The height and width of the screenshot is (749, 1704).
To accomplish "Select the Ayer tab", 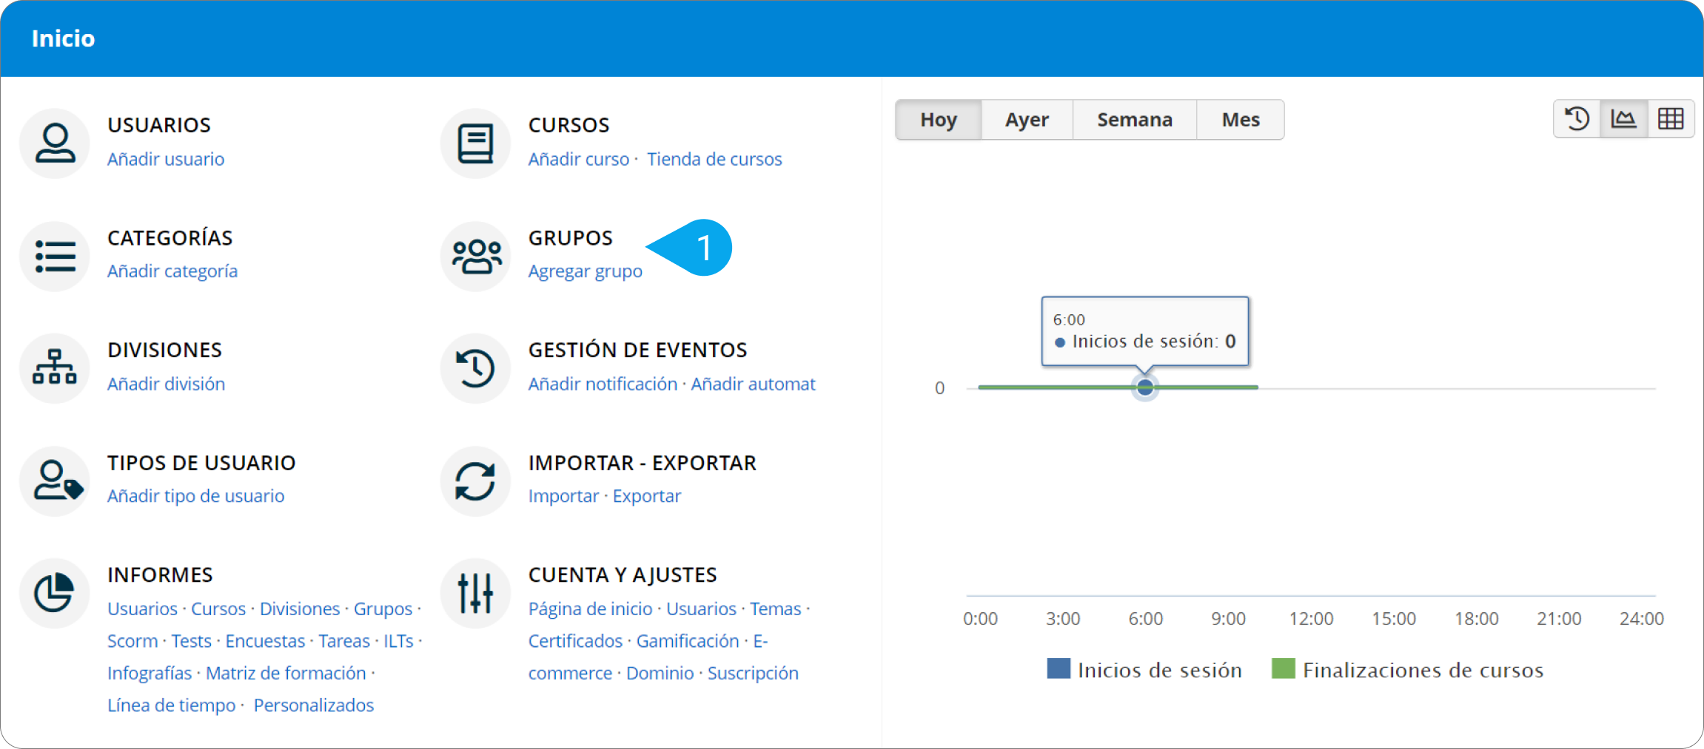I will tap(1027, 120).
